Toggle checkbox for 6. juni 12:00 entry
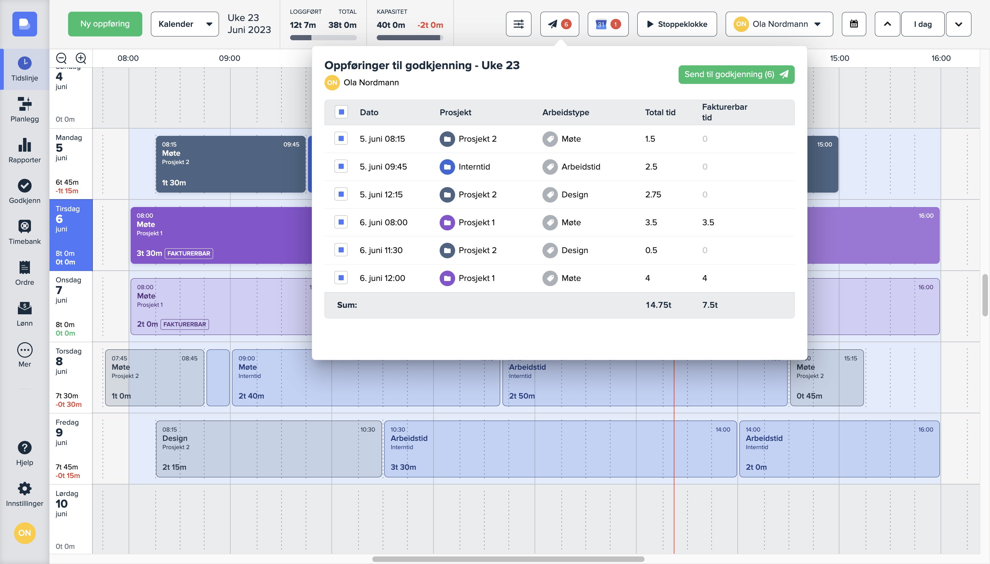The image size is (990, 564). tap(341, 278)
